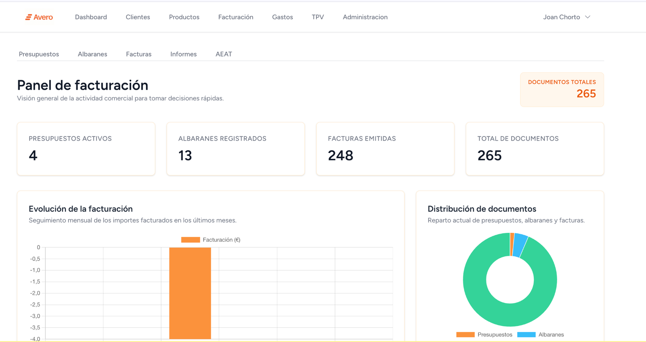Image resolution: width=646 pixels, height=342 pixels.
Task: Select Facturación in the top navigation
Action: pos(236,17)
